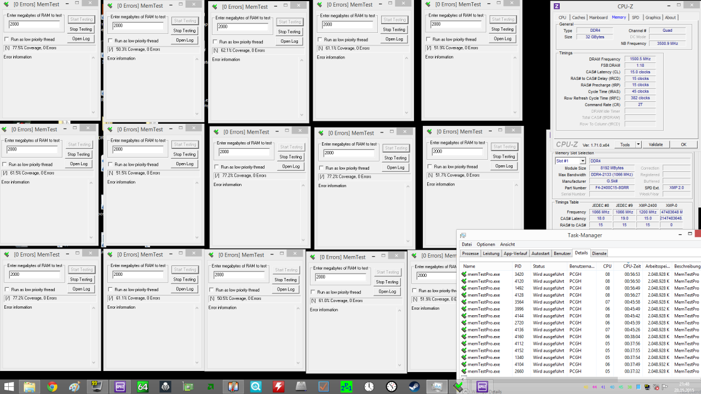The width and height of the screenshot is (701, 394).
Task: Expand the Tools dropdown arrow in CPU-Z
Action: pyautogui.click(x=638, y=144)
